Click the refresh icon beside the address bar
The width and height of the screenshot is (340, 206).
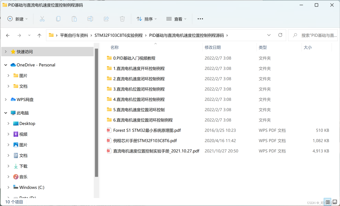[x=280, y=35]
